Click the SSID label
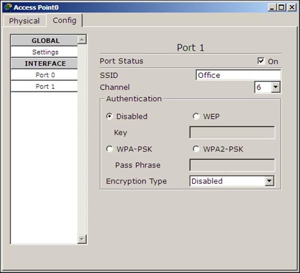The image size is (300, 273). pos(109,75)
